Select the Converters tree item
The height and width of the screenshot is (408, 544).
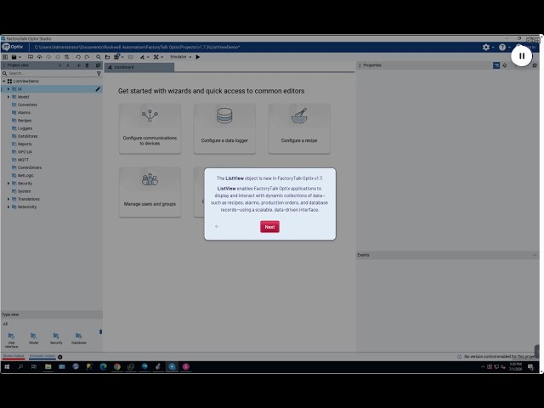[27, 105]
